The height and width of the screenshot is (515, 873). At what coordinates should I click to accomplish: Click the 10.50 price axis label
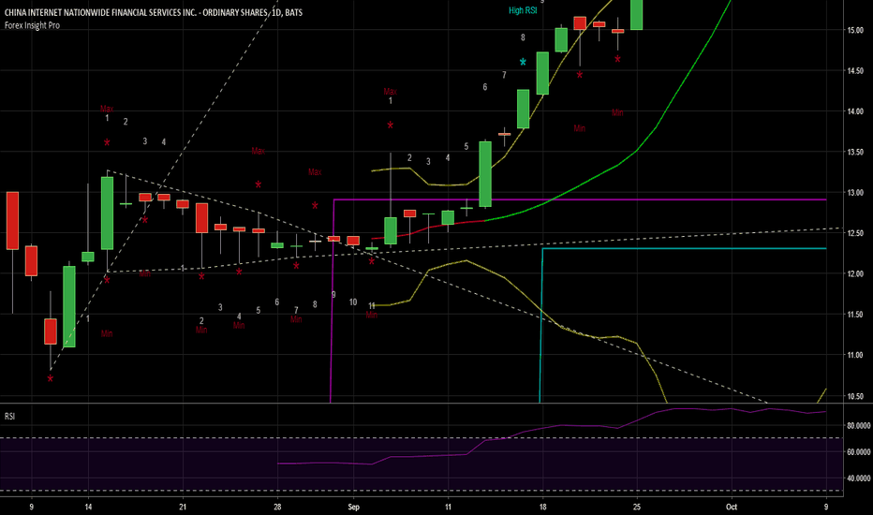tap(855, 396)
